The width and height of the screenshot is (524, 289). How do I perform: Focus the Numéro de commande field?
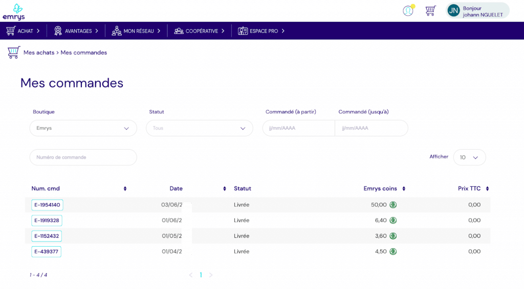pos(83,157)
